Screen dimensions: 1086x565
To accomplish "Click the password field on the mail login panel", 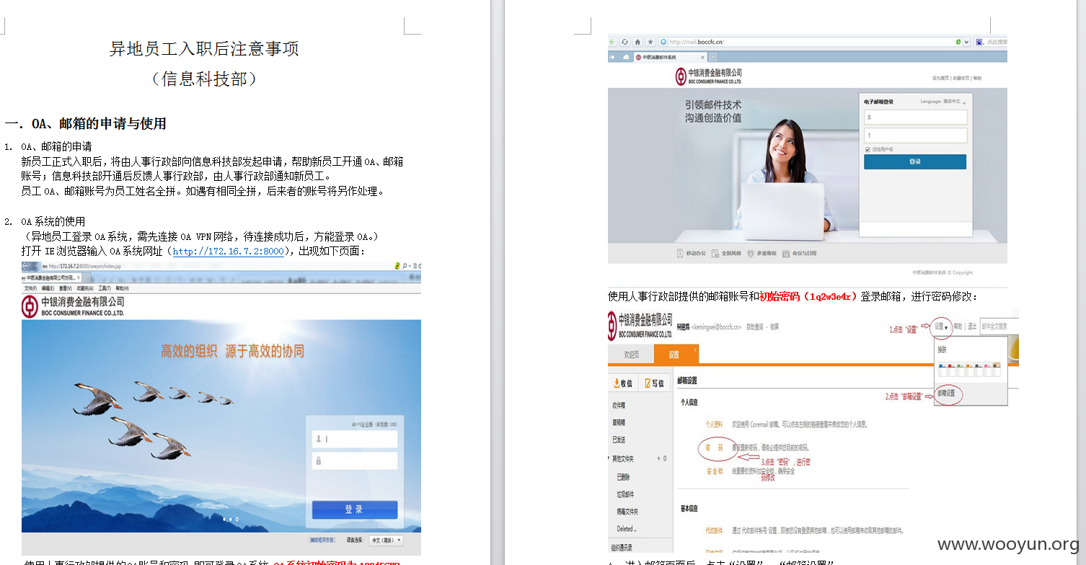I will pyautogui.click(x=916, y=135).
